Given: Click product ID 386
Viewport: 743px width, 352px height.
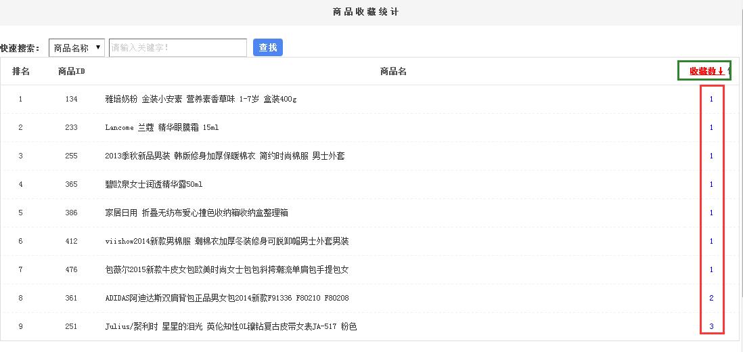Looking at the screenshot, I should 72,213.
